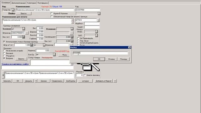Click the Закрыть button

(29, 81)
